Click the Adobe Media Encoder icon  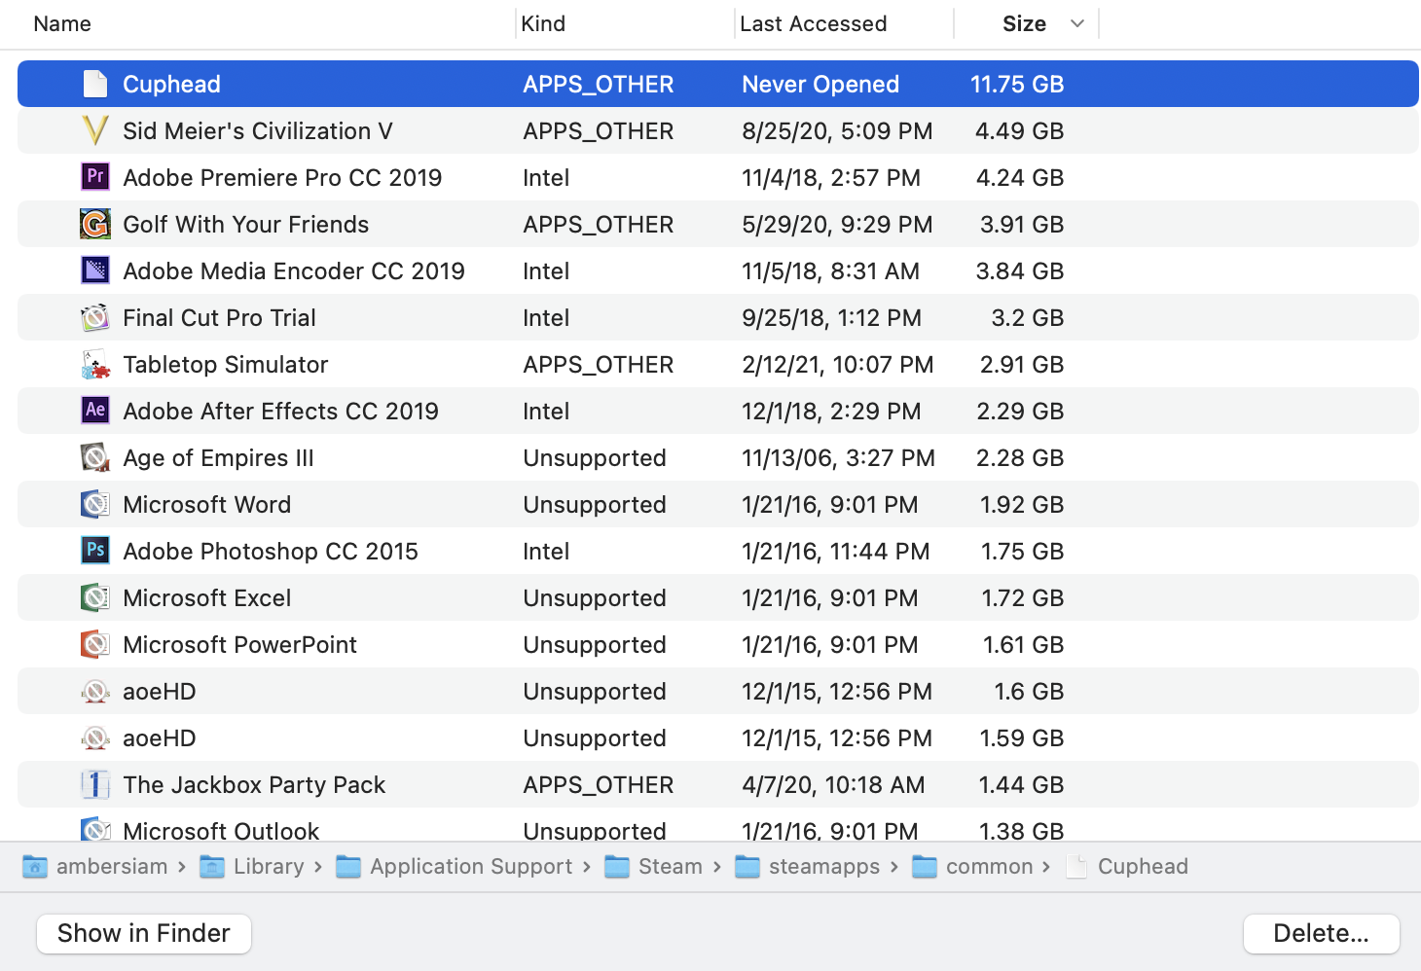(x=94, y=270)
